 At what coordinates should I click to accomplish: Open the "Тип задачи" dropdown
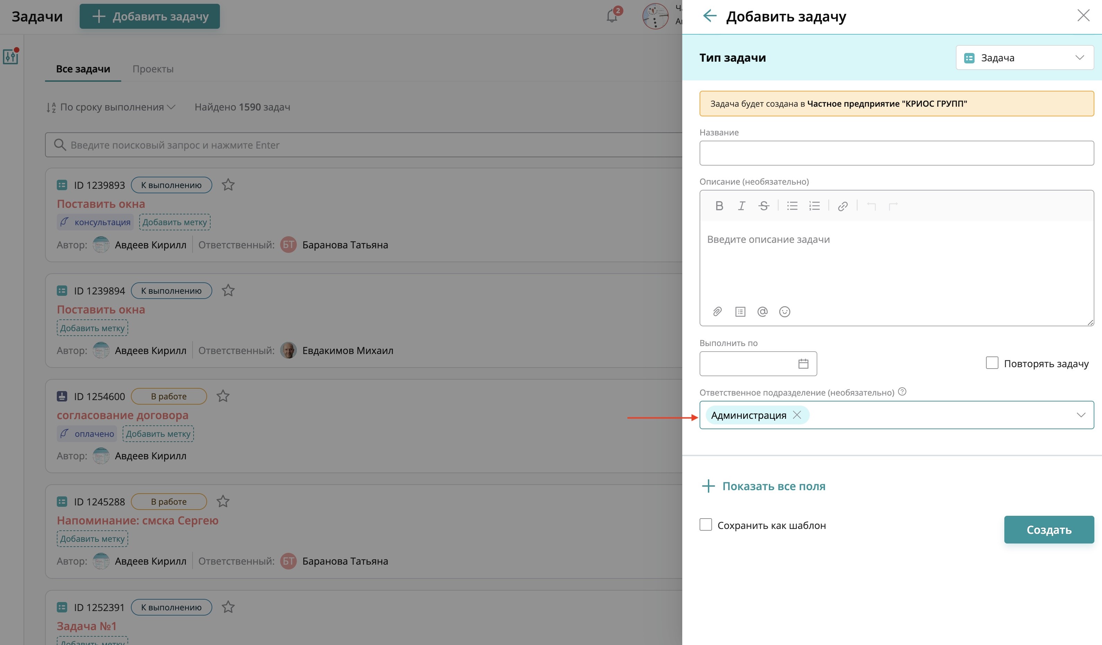tap(1024, 58)
